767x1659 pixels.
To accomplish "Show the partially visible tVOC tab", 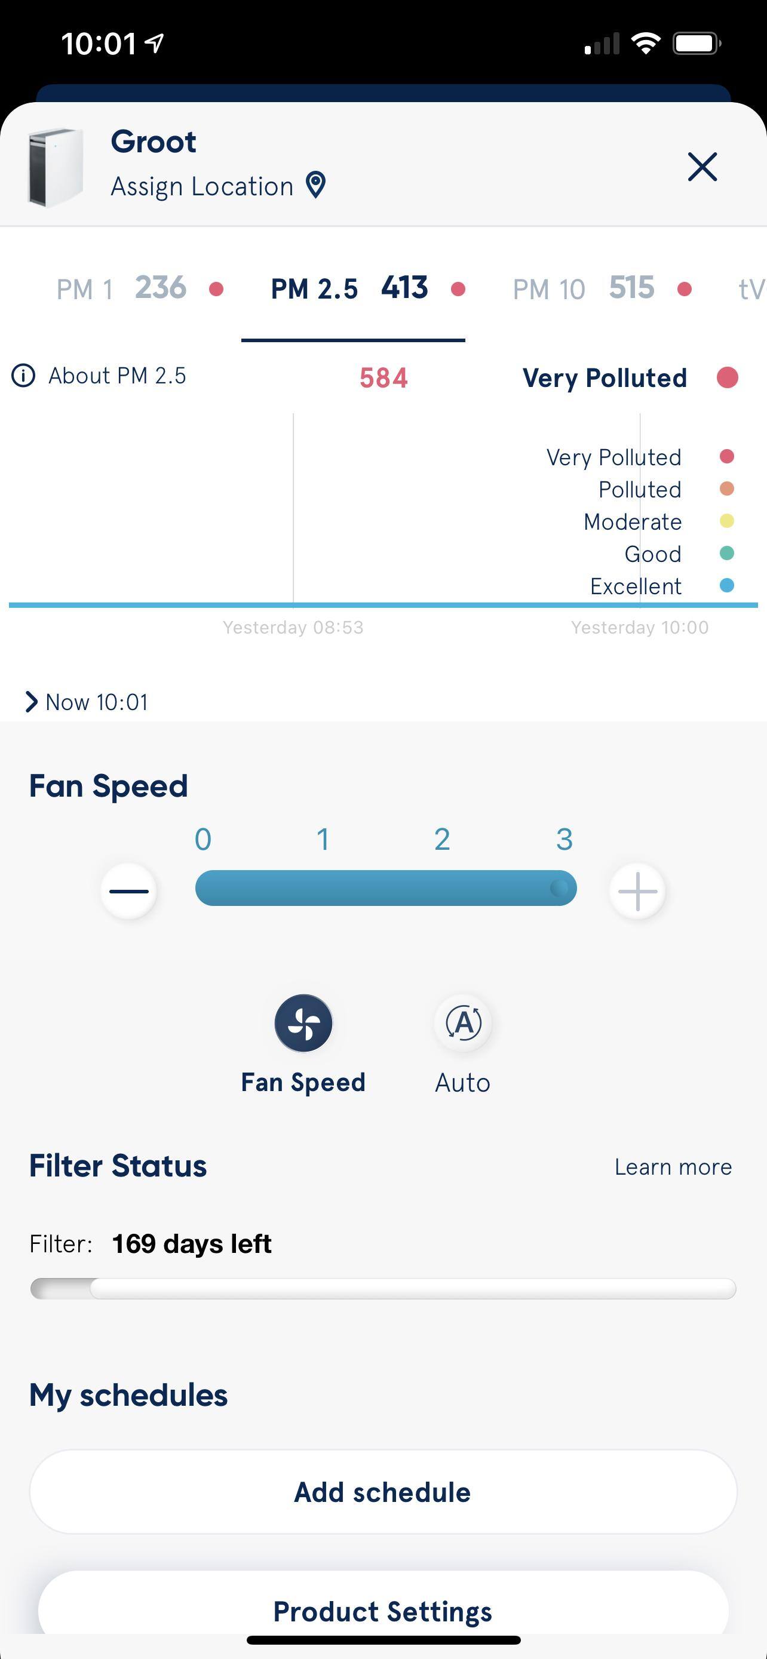I will [751, 289].
